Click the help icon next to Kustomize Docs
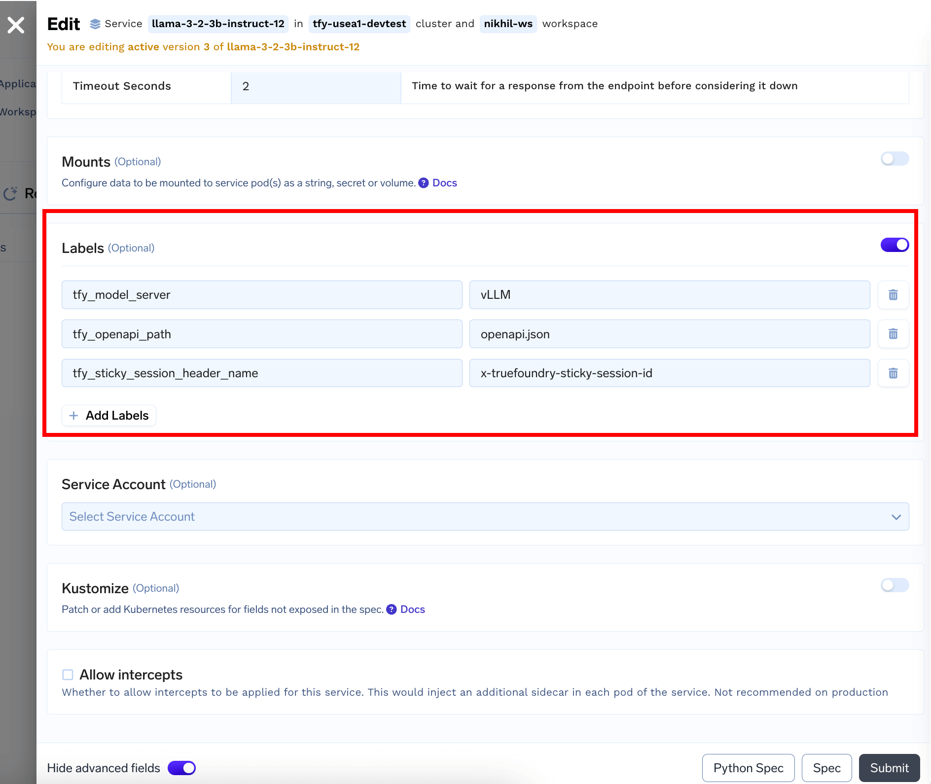Image resolution: width=931 pixels, height=784 pixels. [x=392, y=609]
